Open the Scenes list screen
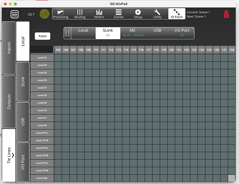This screenshot has width=239, height=184. 119,14
